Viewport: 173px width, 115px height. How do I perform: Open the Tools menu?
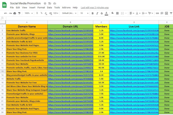pos(57,8)
